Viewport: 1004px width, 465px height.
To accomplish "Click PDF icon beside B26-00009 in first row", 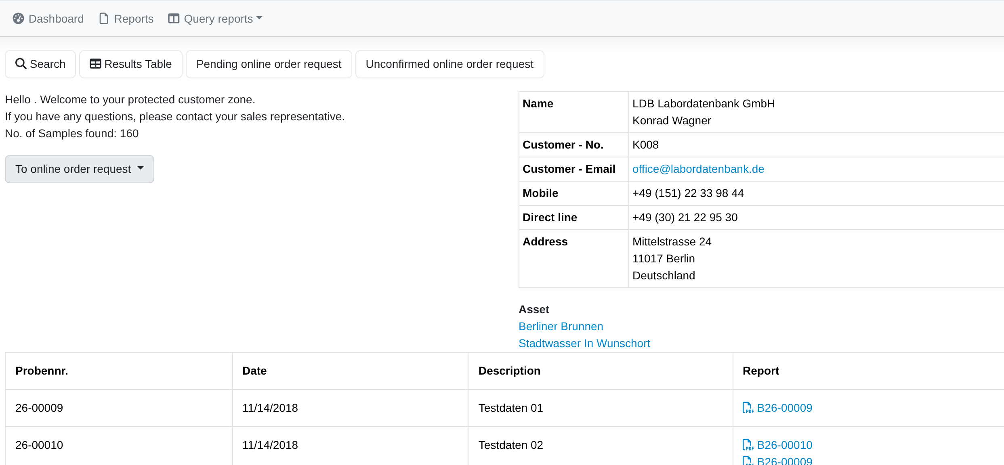I will pos(748,408).
